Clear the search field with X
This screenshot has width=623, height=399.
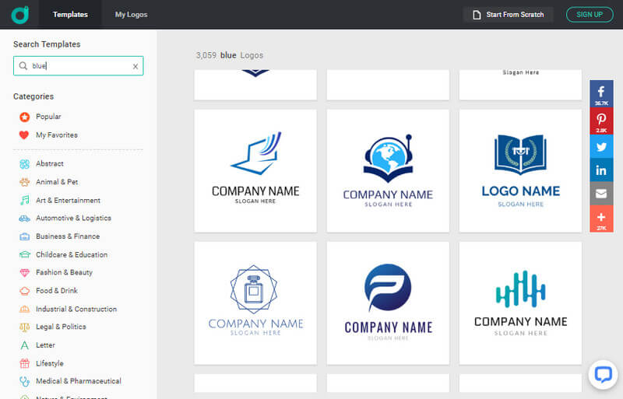coord(135,66)
